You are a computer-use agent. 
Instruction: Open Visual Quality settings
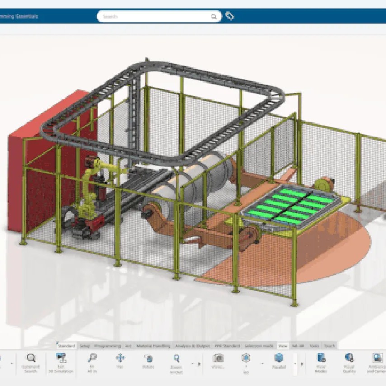pos(349,358)
